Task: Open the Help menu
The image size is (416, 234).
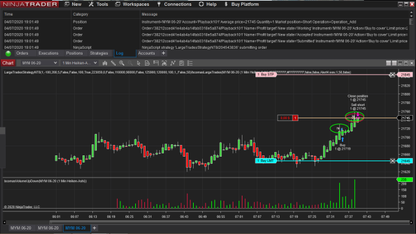Action: [208, 5]
